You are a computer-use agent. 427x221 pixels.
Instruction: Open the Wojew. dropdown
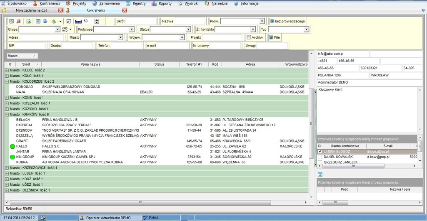pyautogui.click(x=182, y=37)
